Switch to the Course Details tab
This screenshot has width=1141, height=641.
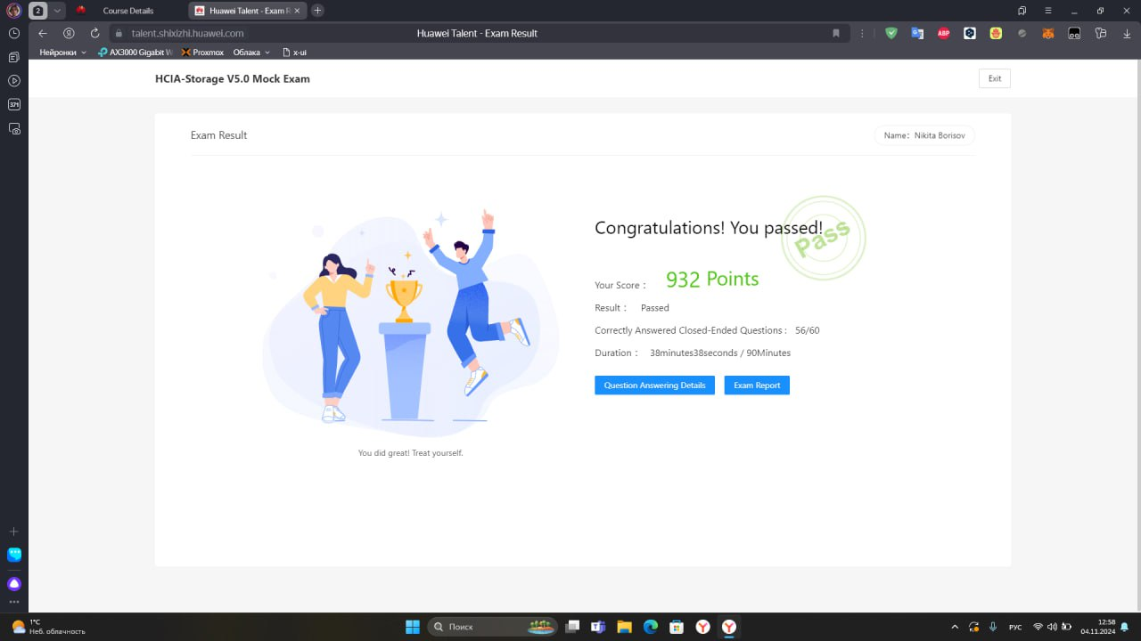(127, 11)
